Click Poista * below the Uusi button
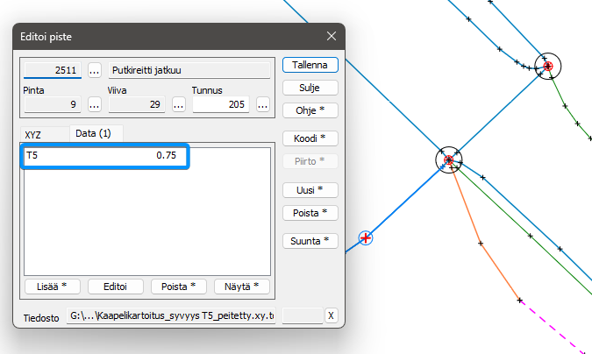The width and height of the screenshot is (592, 354). [310, 213]
